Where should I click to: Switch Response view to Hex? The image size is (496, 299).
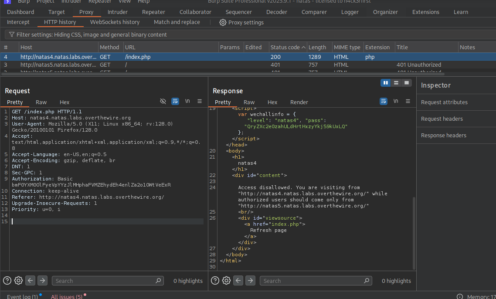coord(272,102)
